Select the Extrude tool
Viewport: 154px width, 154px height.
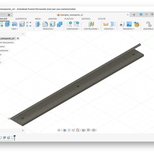(7, 24)
